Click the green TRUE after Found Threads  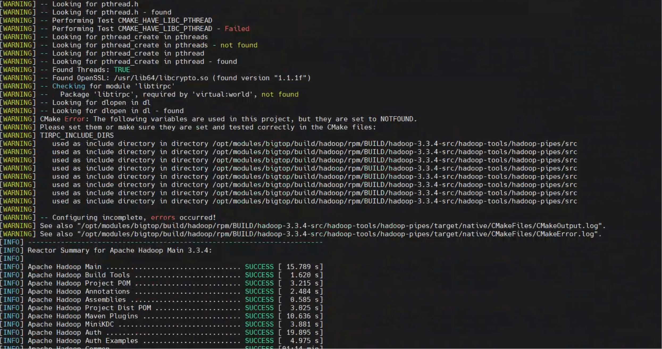click(122, 70)
